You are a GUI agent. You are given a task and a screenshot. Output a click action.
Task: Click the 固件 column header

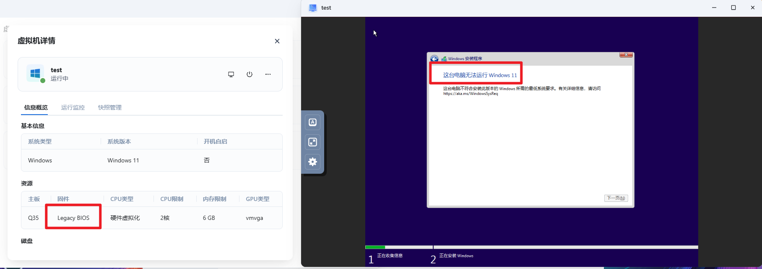(63, 199)
